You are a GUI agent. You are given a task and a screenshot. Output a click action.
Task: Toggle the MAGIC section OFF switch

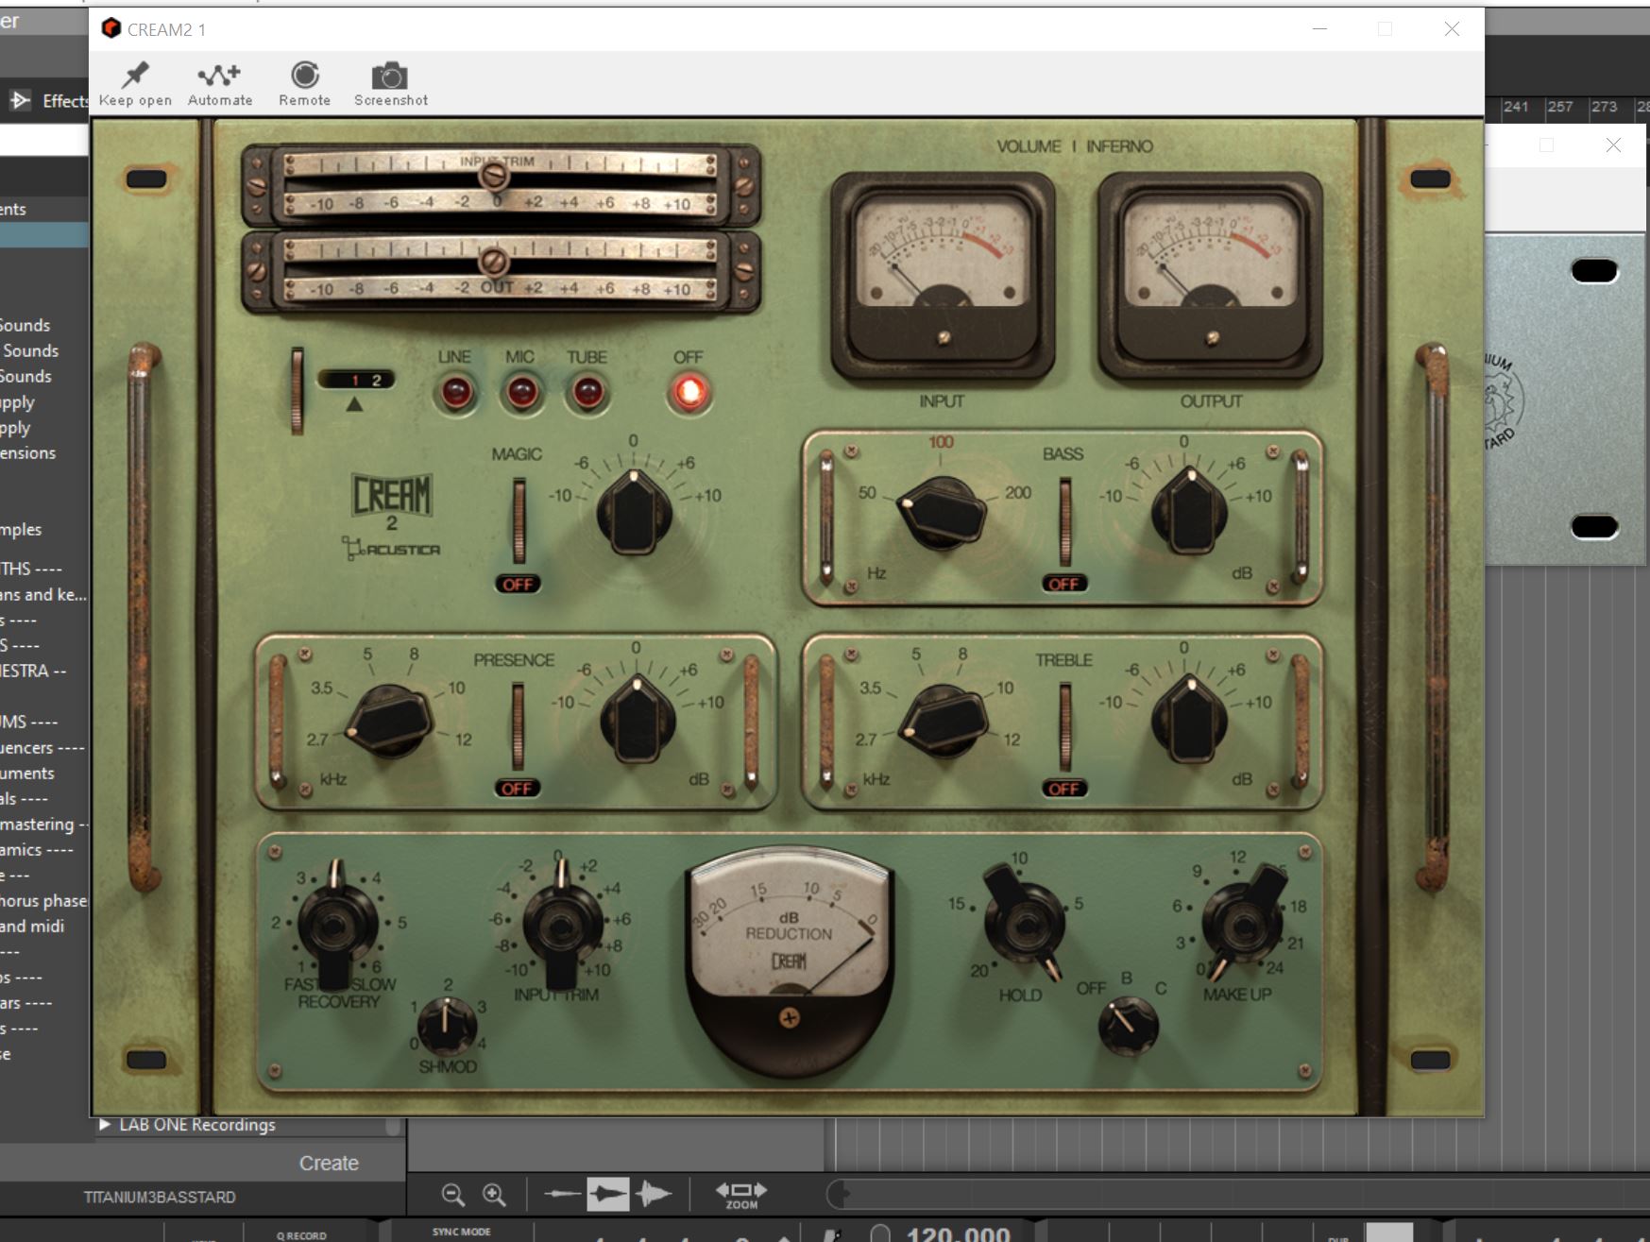tap(518, 584)
